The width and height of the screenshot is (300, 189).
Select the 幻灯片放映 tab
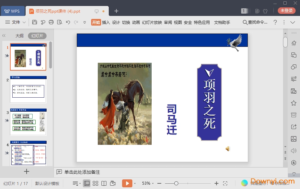click(x=152, y=22)
